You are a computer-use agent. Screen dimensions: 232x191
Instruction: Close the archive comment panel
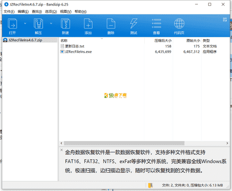(x=61, y=150)
